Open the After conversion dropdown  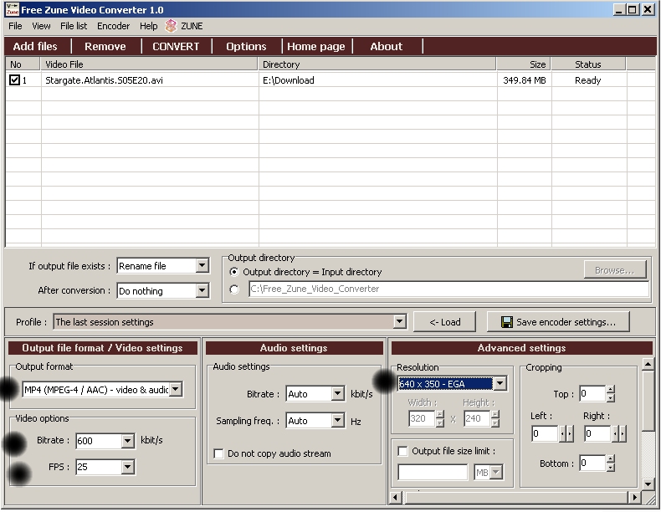202,290
